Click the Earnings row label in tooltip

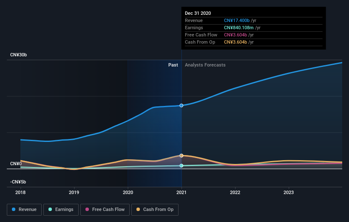pyautogui.click(x=194, y=28)
